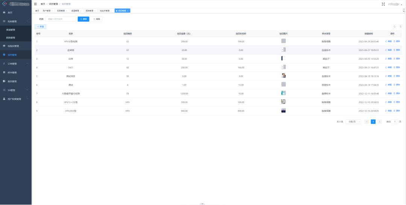The width and height of the screenshot is (406, 205).
Task: Go to the next page arrow
Action: point(380,121)
